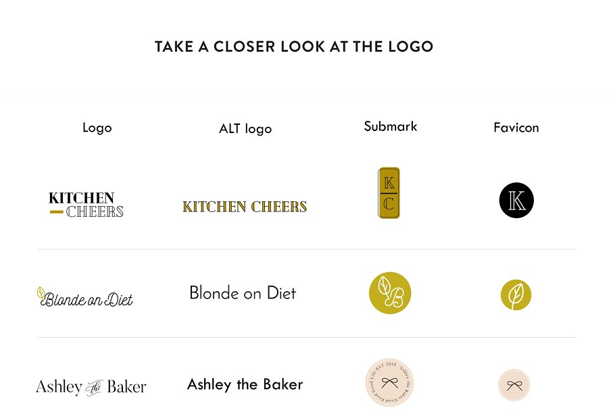The width and height of the screenshot is (615, 410).
Task: Click the gold Kitchen Cheers ALT logo
Action: pos(245,207)
